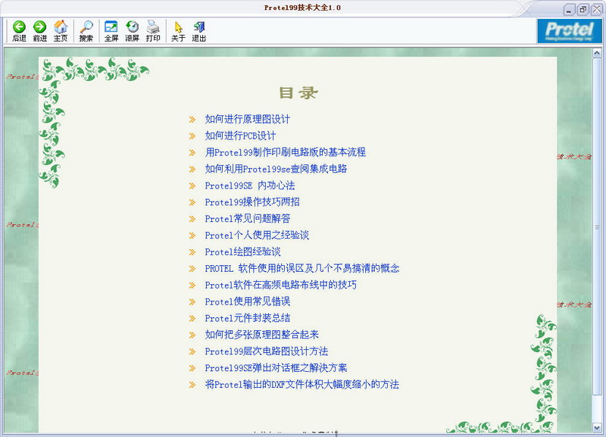Click the vertical scrollbar thumb
Viewport: 606px width, 437px height.
[x=597, y=226]
